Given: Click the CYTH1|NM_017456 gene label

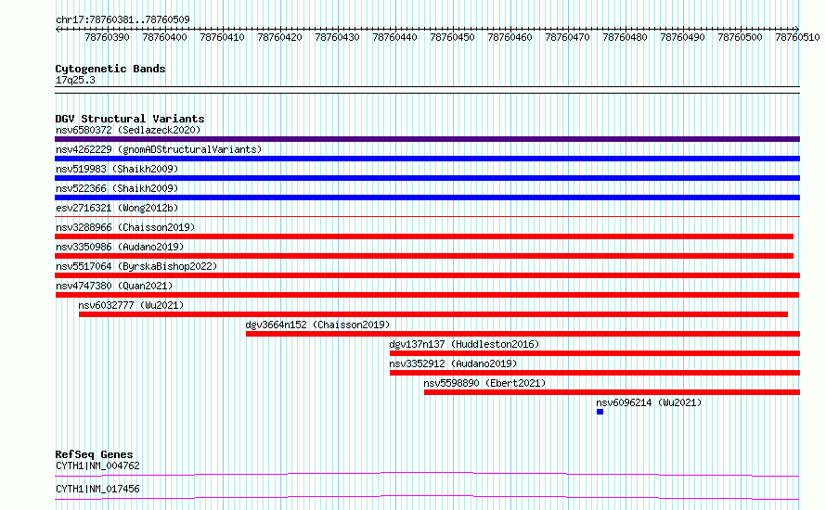Looking at the screenshot, I should (x=97, y=489).
